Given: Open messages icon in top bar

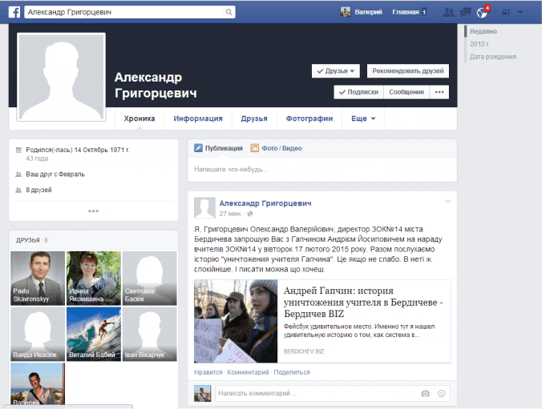Looking at the screenshot, I should [465, 13].
